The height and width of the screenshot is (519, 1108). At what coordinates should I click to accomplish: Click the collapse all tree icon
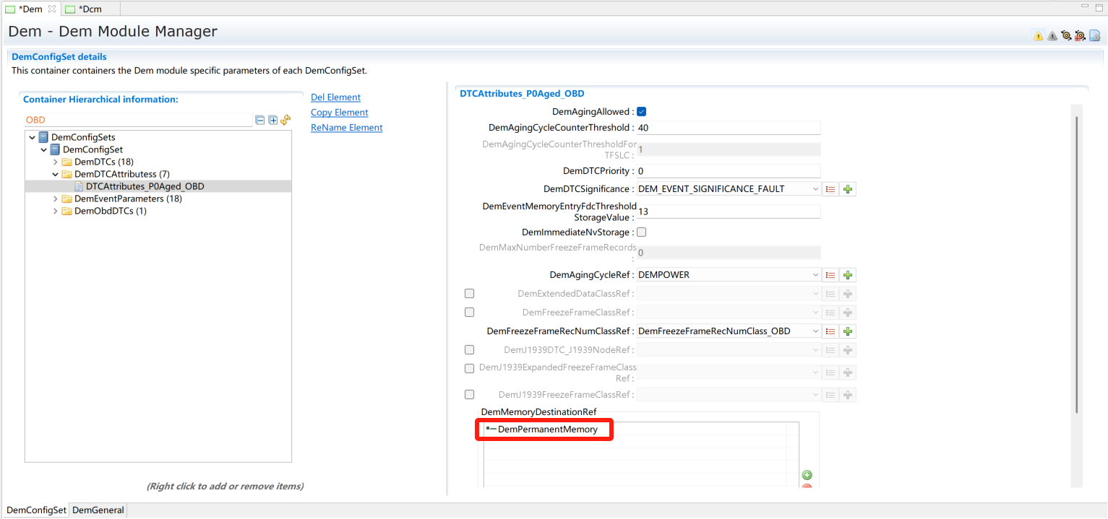(x=260, y=120)
